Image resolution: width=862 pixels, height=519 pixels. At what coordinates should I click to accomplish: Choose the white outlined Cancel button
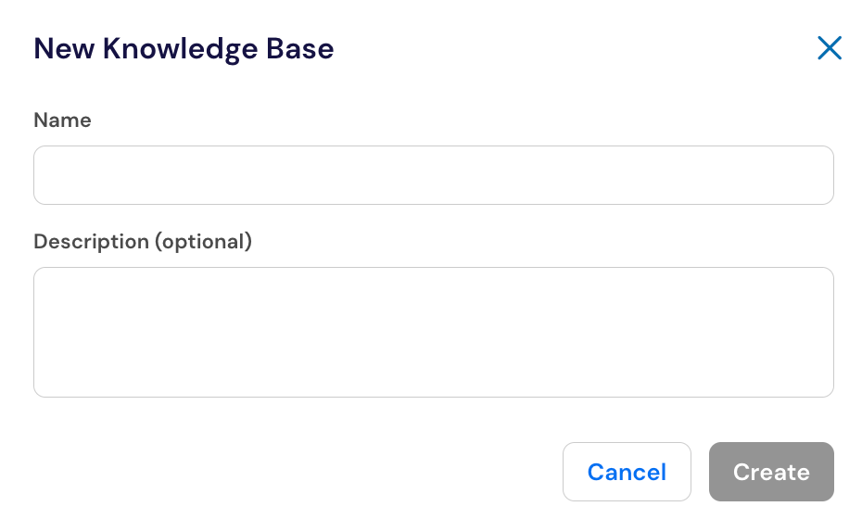(627, 472)
